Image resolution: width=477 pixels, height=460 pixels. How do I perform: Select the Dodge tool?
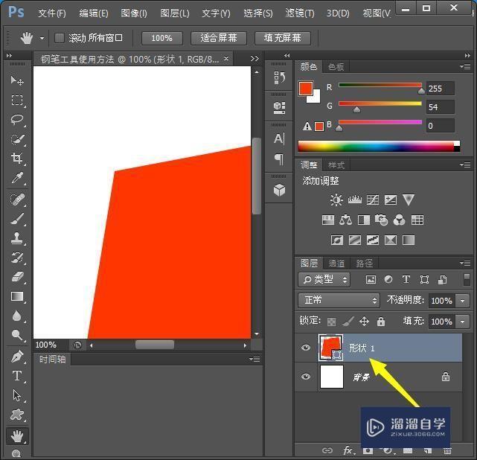[17, 335]
